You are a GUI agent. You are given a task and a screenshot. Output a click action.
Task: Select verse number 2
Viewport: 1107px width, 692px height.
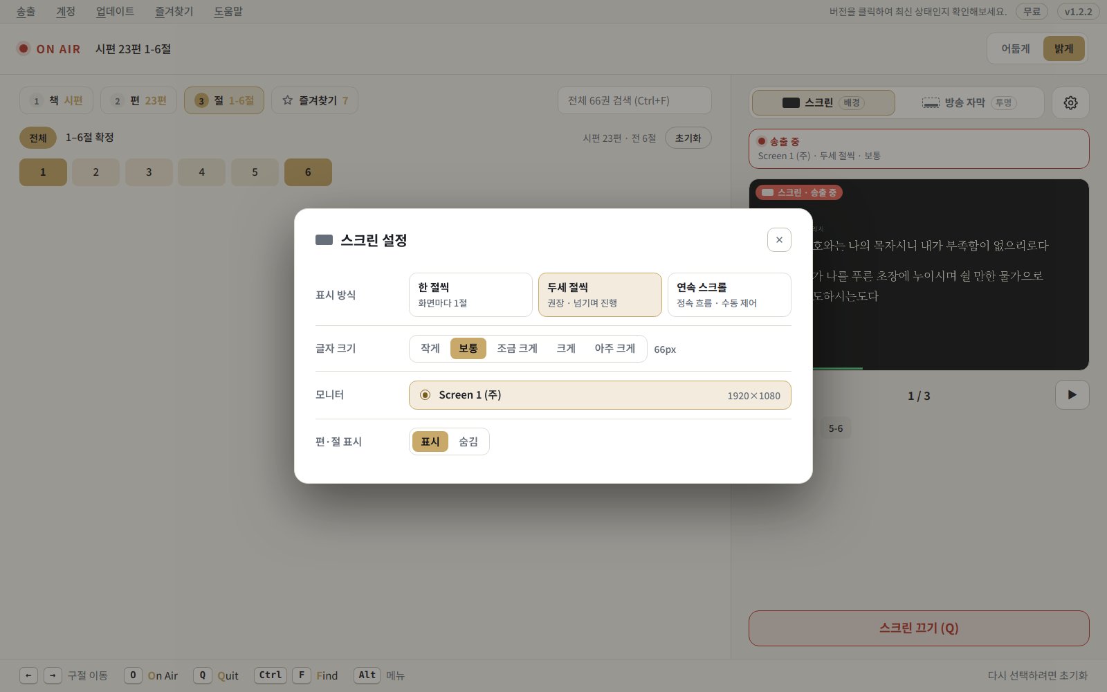click(96, 172)
